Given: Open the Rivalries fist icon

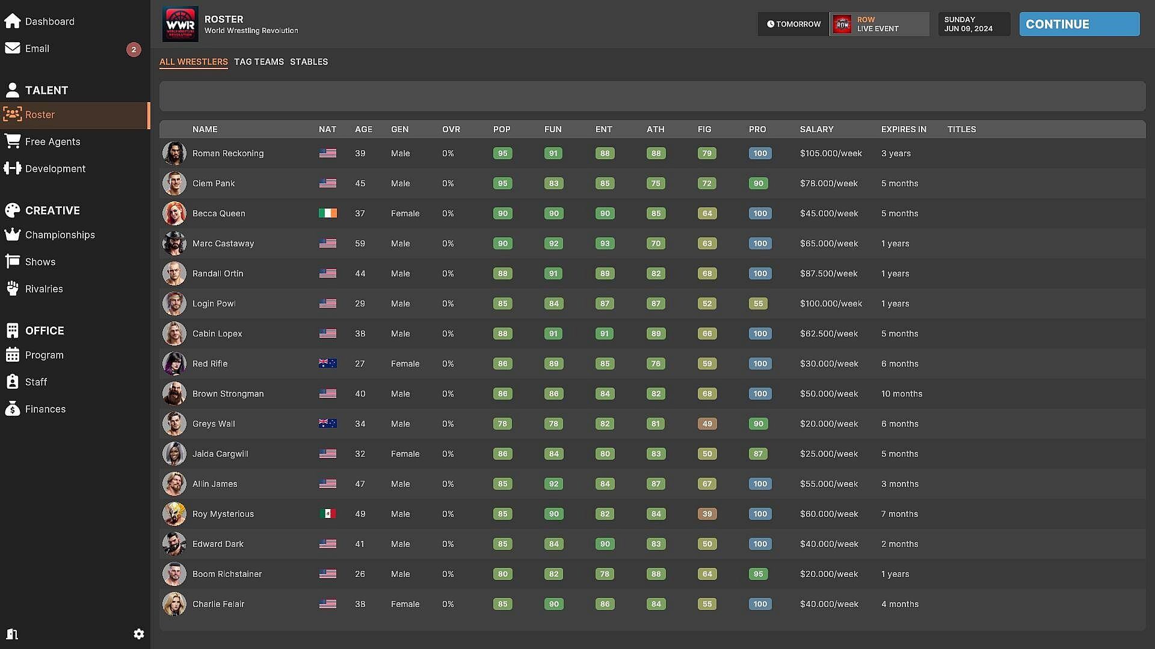Looking at the screenshot, I should pyautogui.click(x=13, y=289).
